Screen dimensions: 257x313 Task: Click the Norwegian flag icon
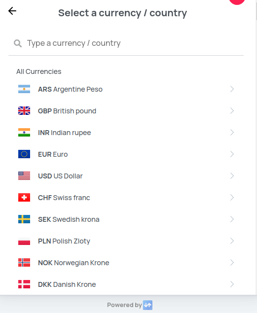coord(24,263)
